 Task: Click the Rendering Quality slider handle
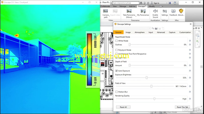click(154, 99)
